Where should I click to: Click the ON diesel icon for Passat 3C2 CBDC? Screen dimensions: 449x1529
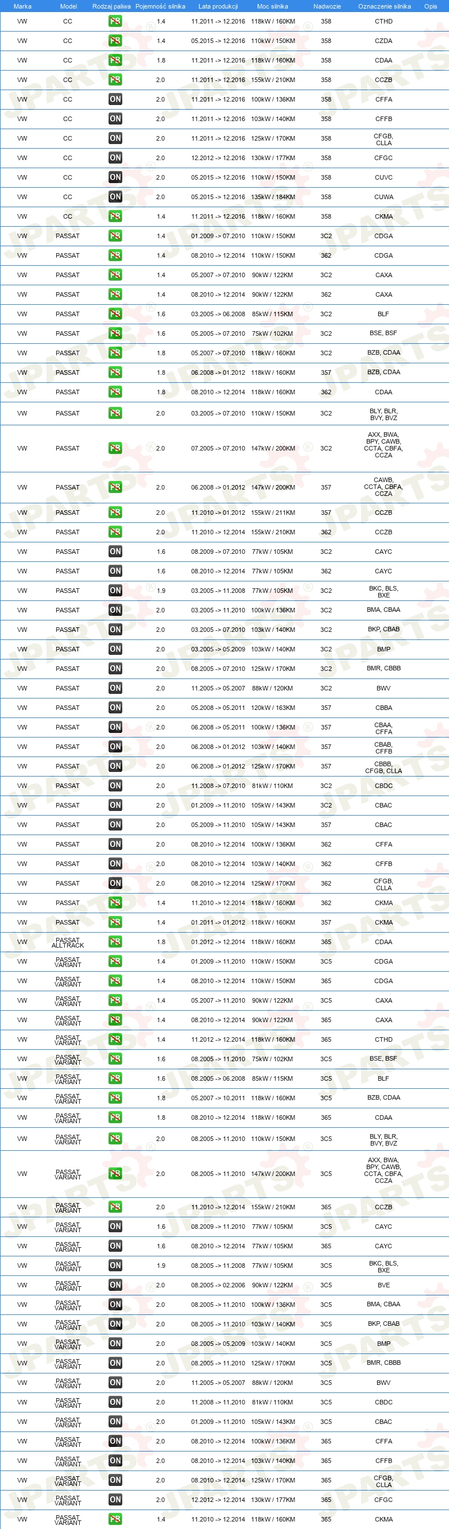pyautogui.click(x=115, y=786)
